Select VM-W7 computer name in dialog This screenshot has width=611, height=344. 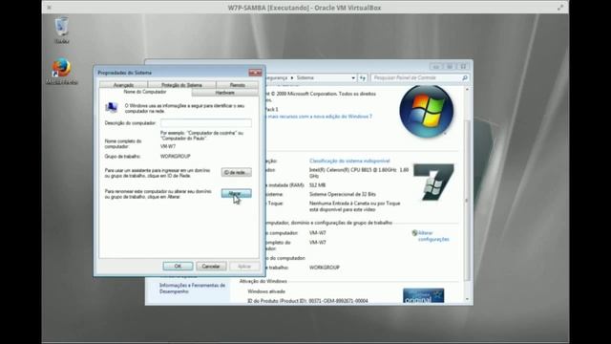point(168,146)
